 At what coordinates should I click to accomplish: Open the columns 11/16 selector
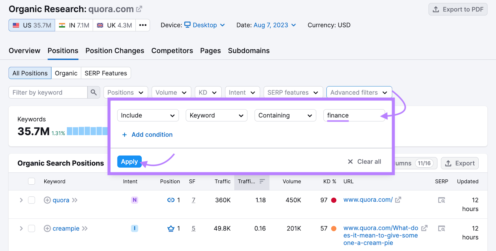click(416, 163)
